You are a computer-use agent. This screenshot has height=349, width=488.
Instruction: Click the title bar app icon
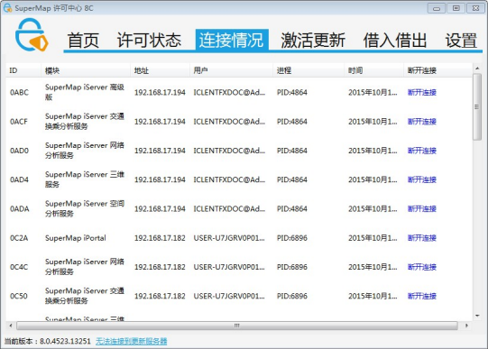point(7,8)
